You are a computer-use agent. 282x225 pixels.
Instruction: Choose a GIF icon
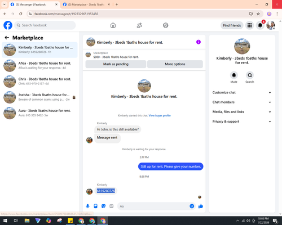(x=111, y=206)
